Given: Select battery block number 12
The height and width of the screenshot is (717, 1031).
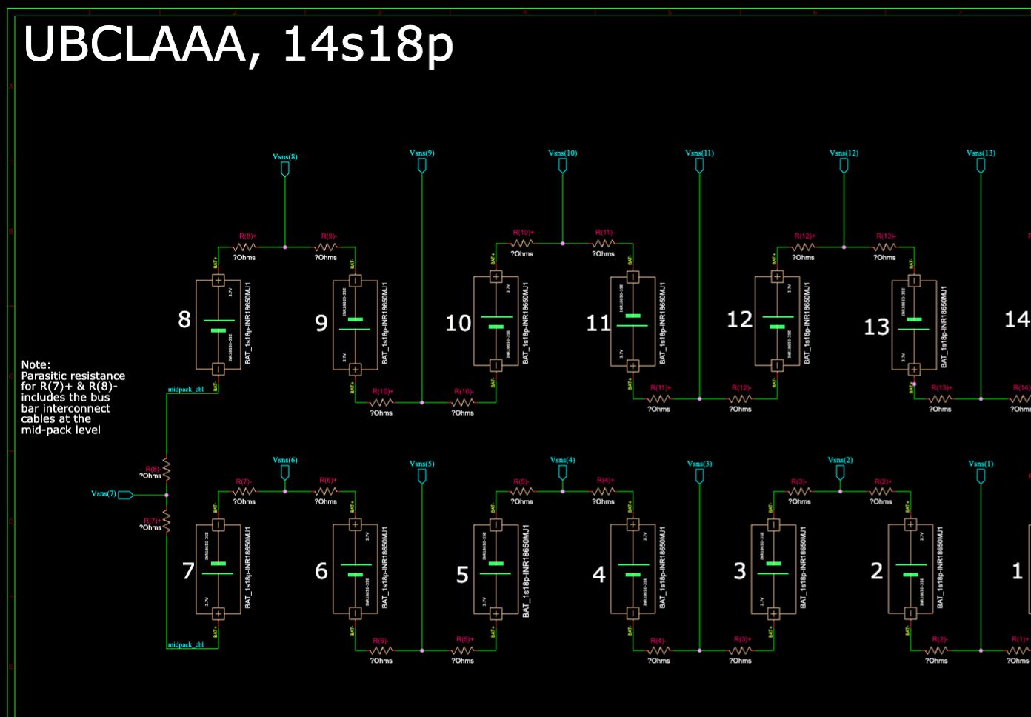Looking at the screenshot, I should 777,321.
